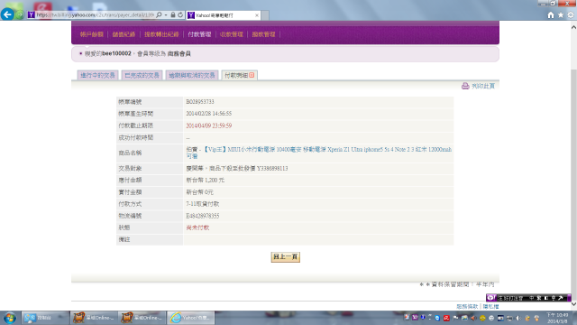Click the blue round tray icon
577x325 pixels.
pos(437,318)
